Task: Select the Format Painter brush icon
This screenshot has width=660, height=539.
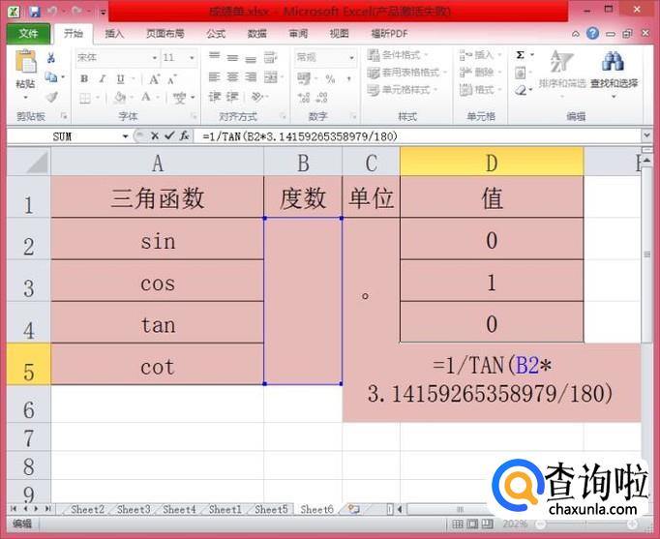Action: [x=51, y=97]
